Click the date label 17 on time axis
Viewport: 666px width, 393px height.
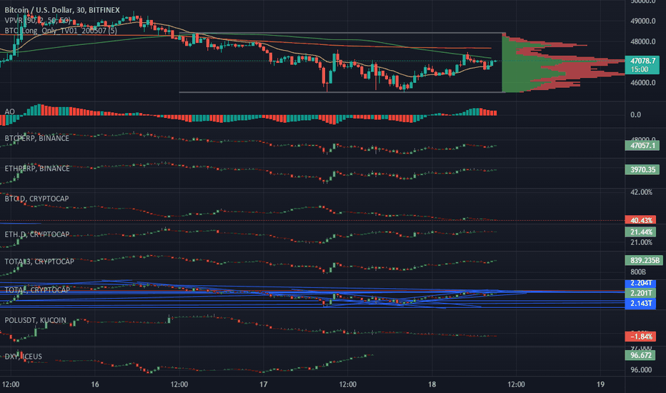[x=264, y=384]
